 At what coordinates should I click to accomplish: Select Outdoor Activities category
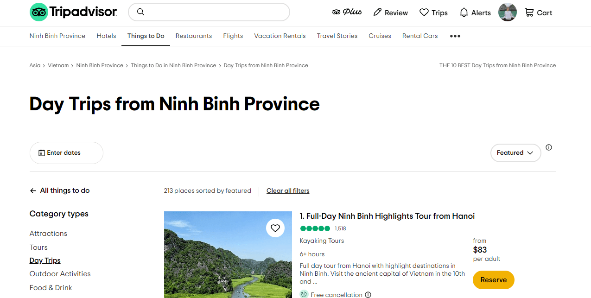tap(60, 274)
